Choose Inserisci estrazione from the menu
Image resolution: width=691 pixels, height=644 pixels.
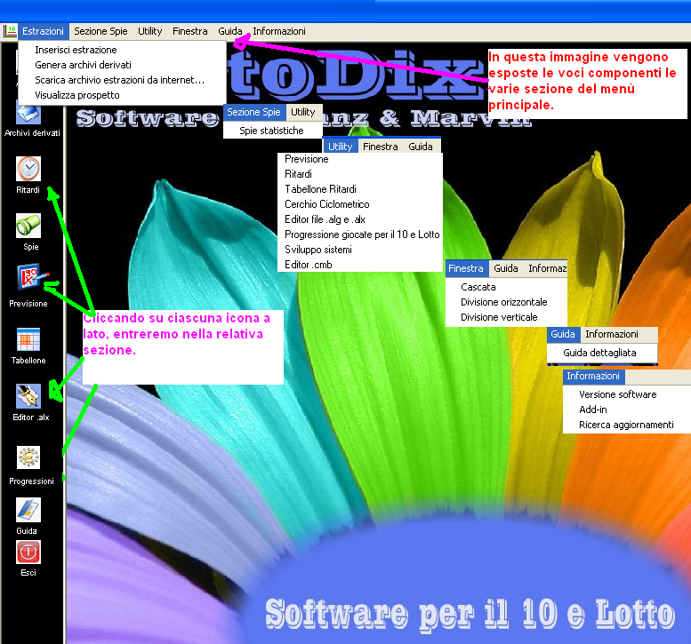click(x=76, y=50)
